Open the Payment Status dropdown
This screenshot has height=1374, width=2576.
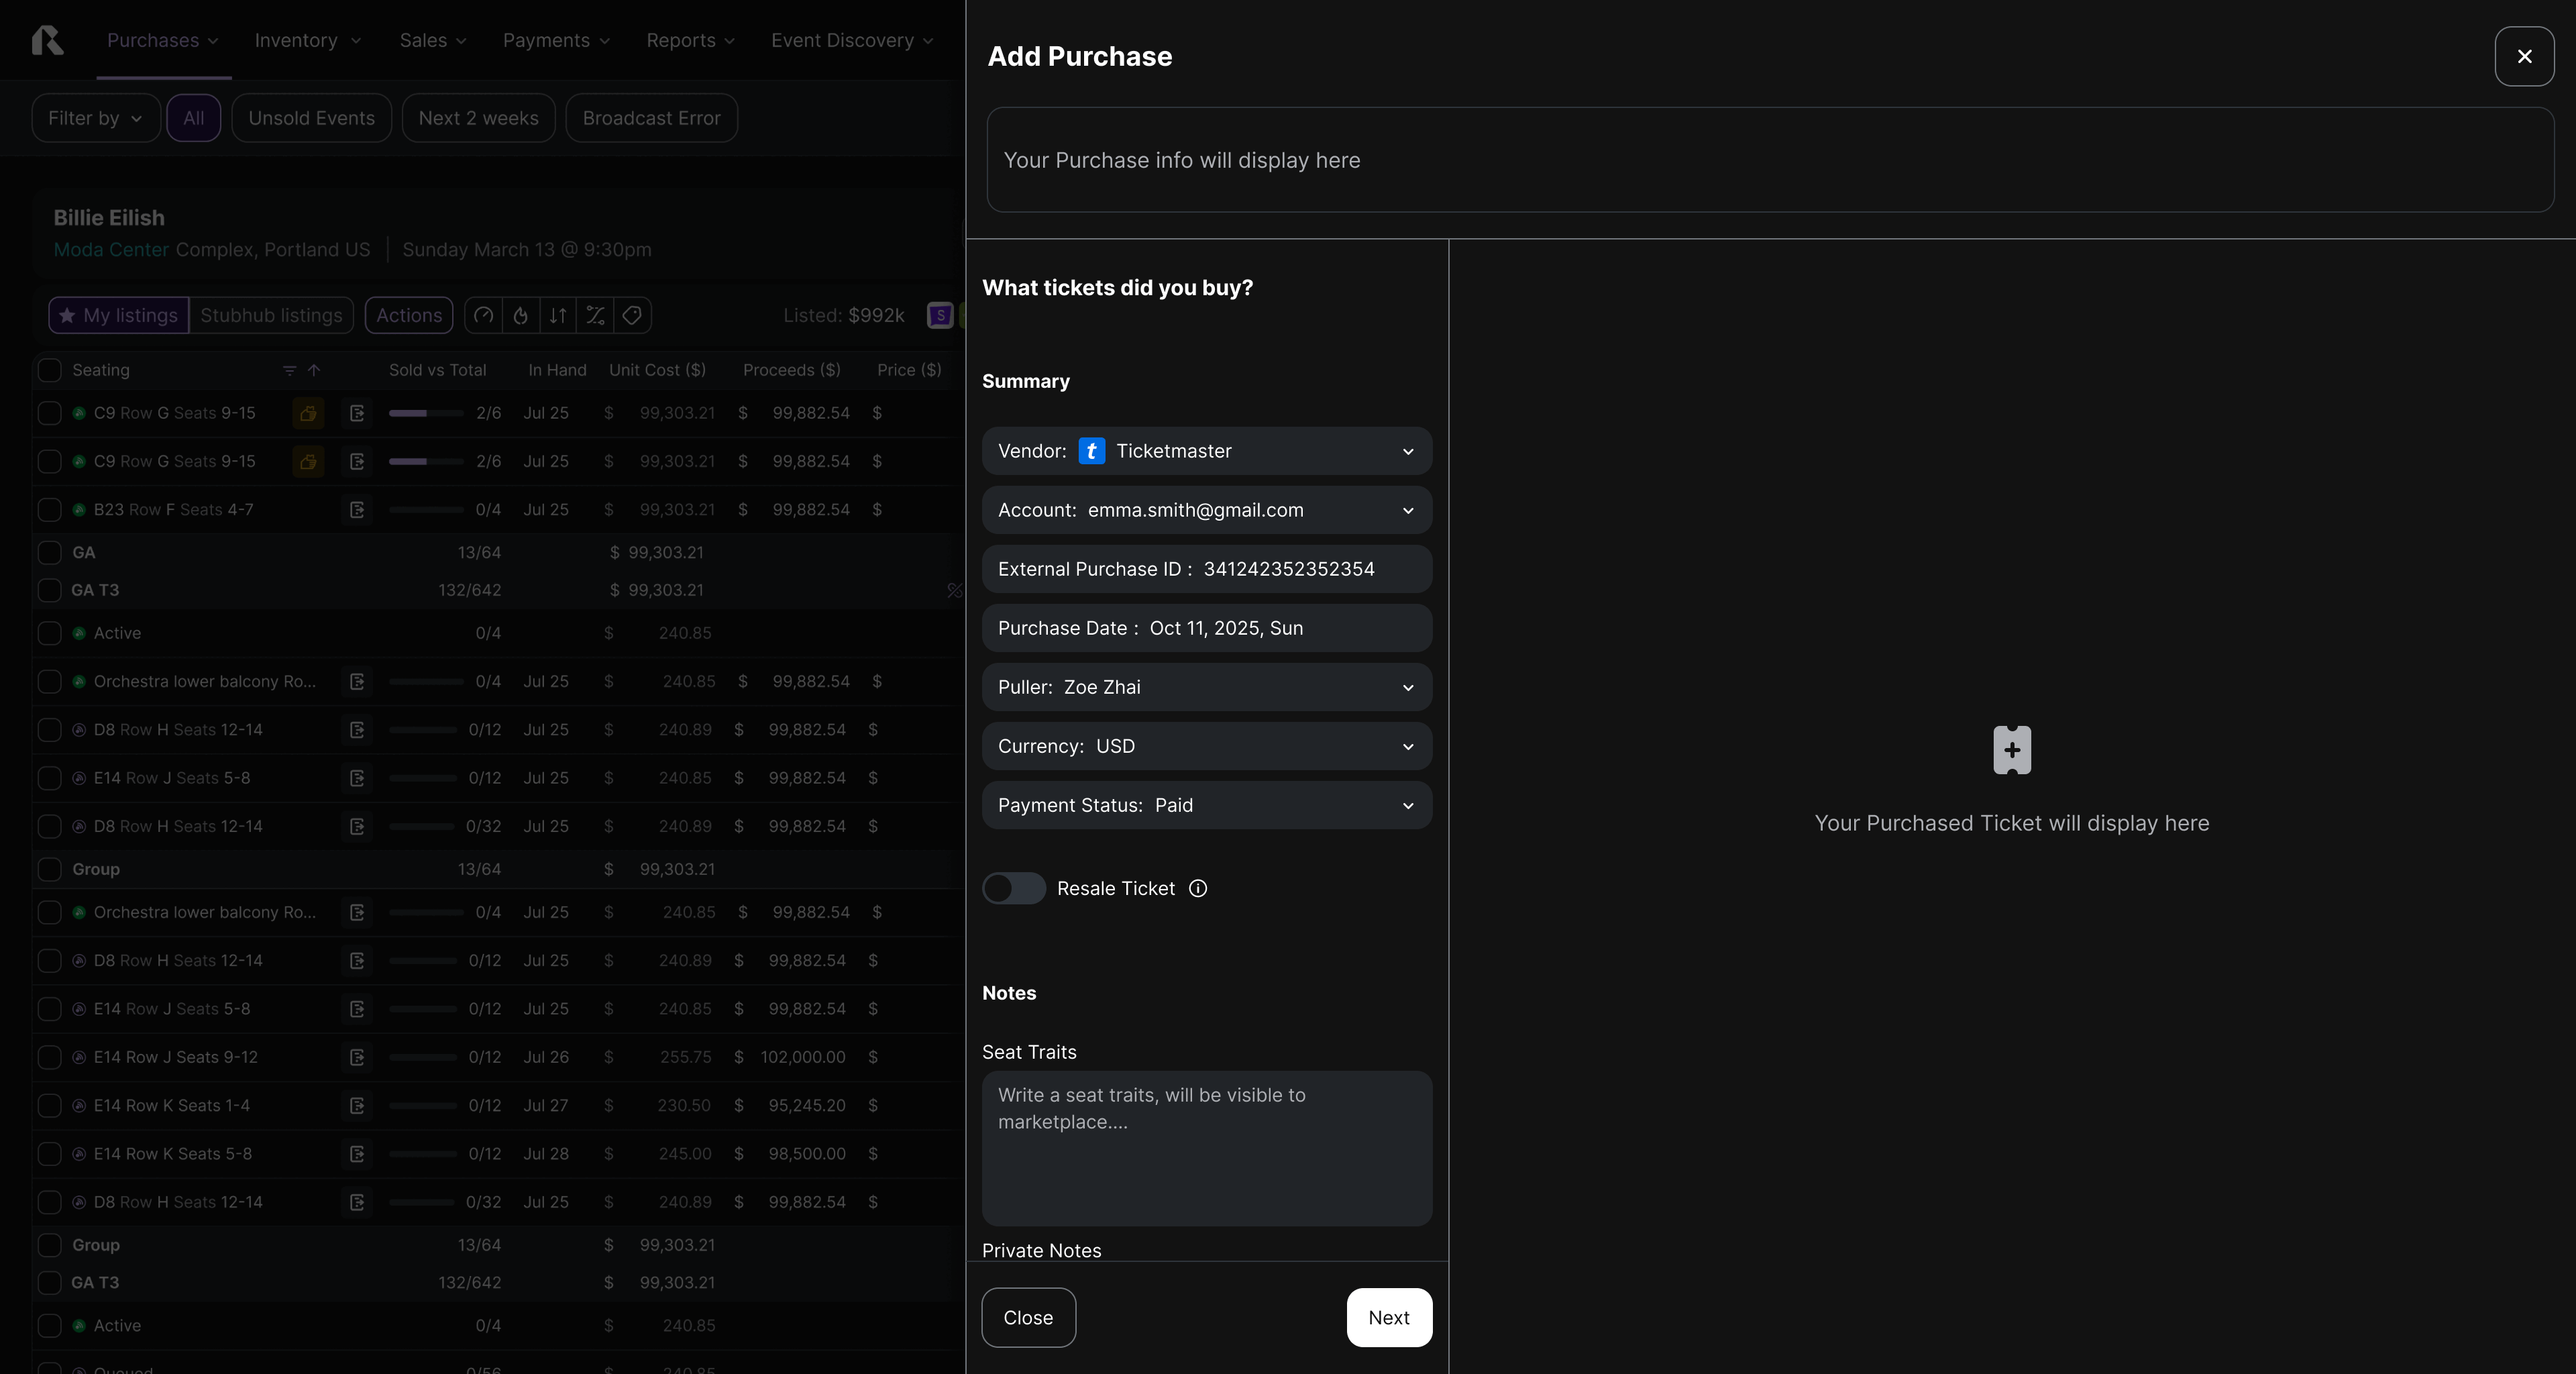(1206, 805)
